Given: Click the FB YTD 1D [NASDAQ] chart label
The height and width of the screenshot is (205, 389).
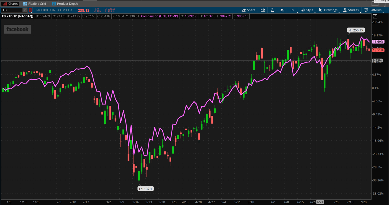Looking at the screenshot, I should click(17, 16).
